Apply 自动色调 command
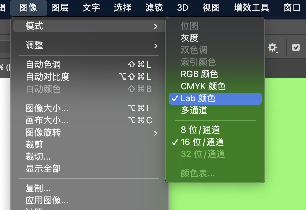The height and width of the screenshot is (210, 306). 44,65
